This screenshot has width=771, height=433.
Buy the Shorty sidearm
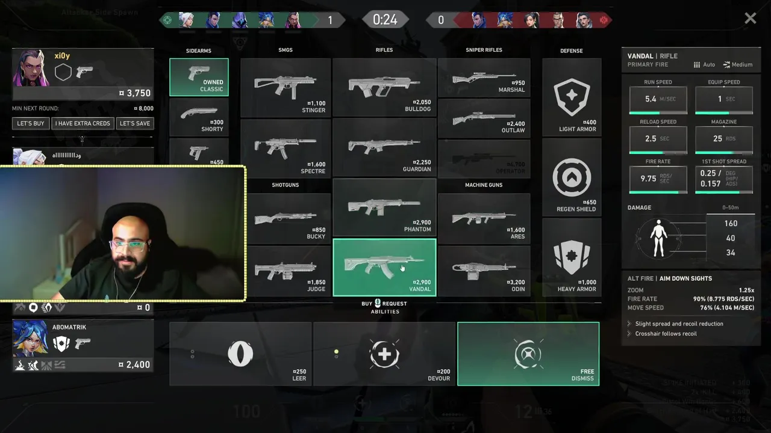point(199,117)
